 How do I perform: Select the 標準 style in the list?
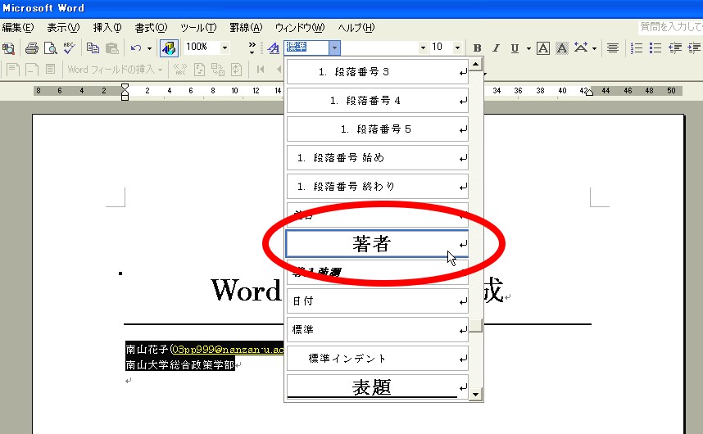[x=378, y=330]
